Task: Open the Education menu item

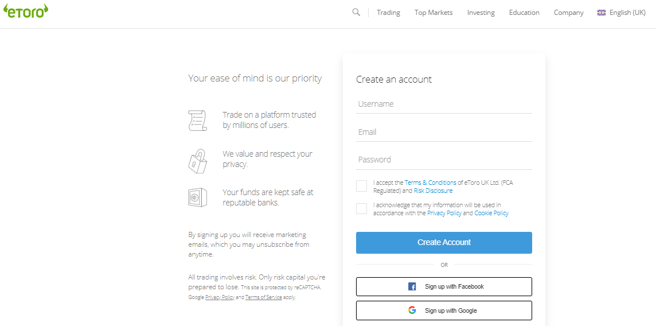Action: tap(524, 13)
